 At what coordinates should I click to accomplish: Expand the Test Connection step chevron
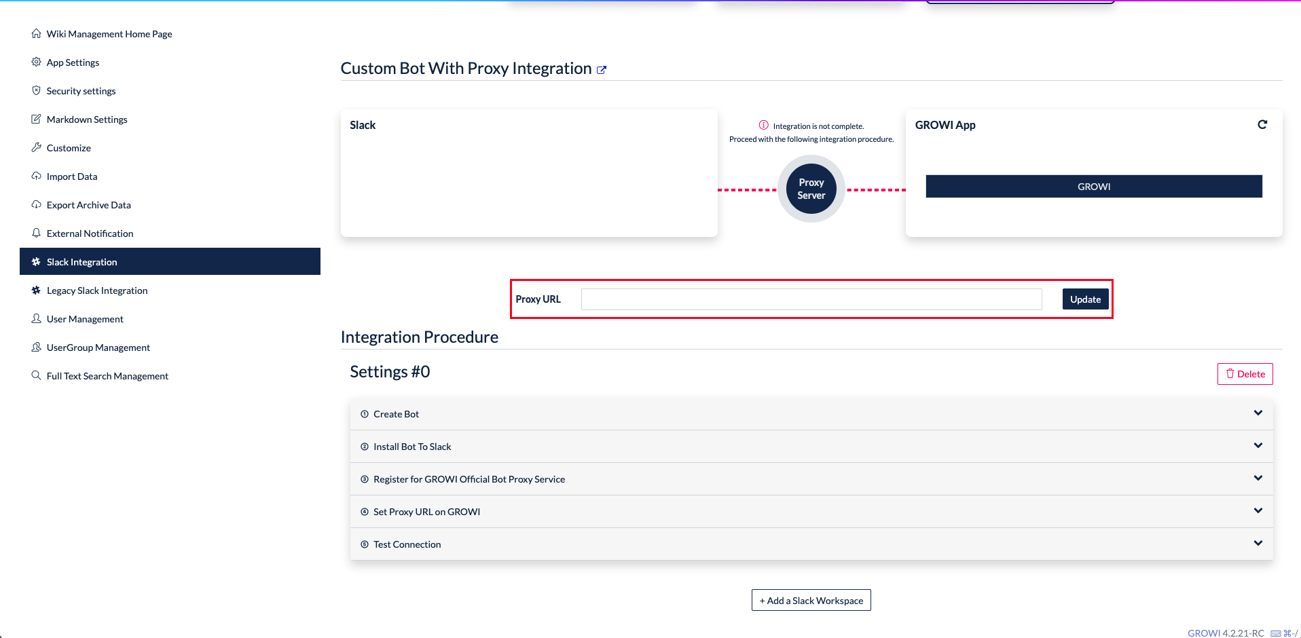point(1258,544)
